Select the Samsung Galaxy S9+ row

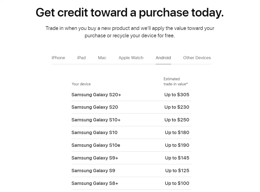pyautogui.click(x=95, y=158)
